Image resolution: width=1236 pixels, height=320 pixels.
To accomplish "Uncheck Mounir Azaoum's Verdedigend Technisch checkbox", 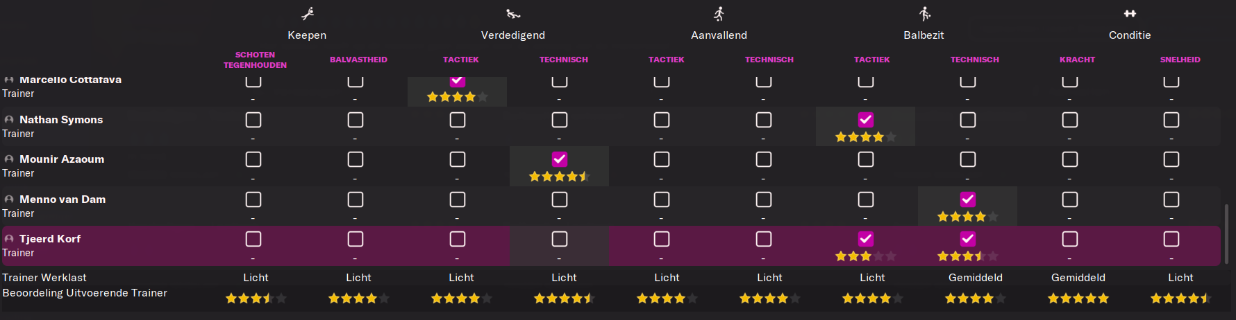I will click(x=560, y=159).
